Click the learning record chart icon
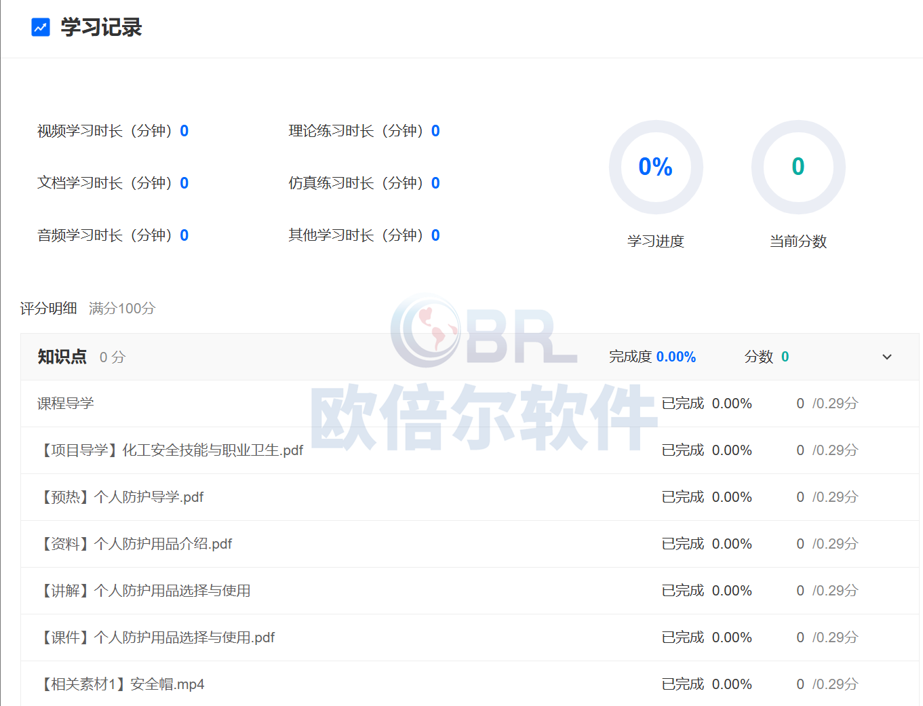The image size is (923, 706). (41, 27)
